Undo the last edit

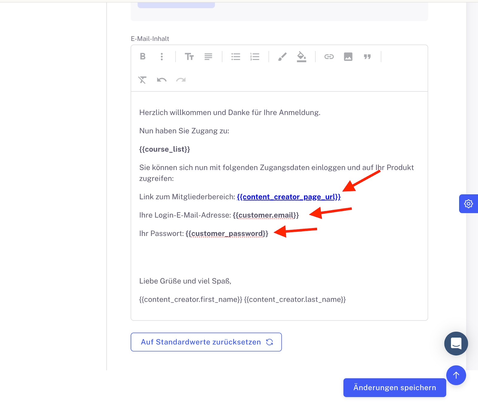click(162, 80)
